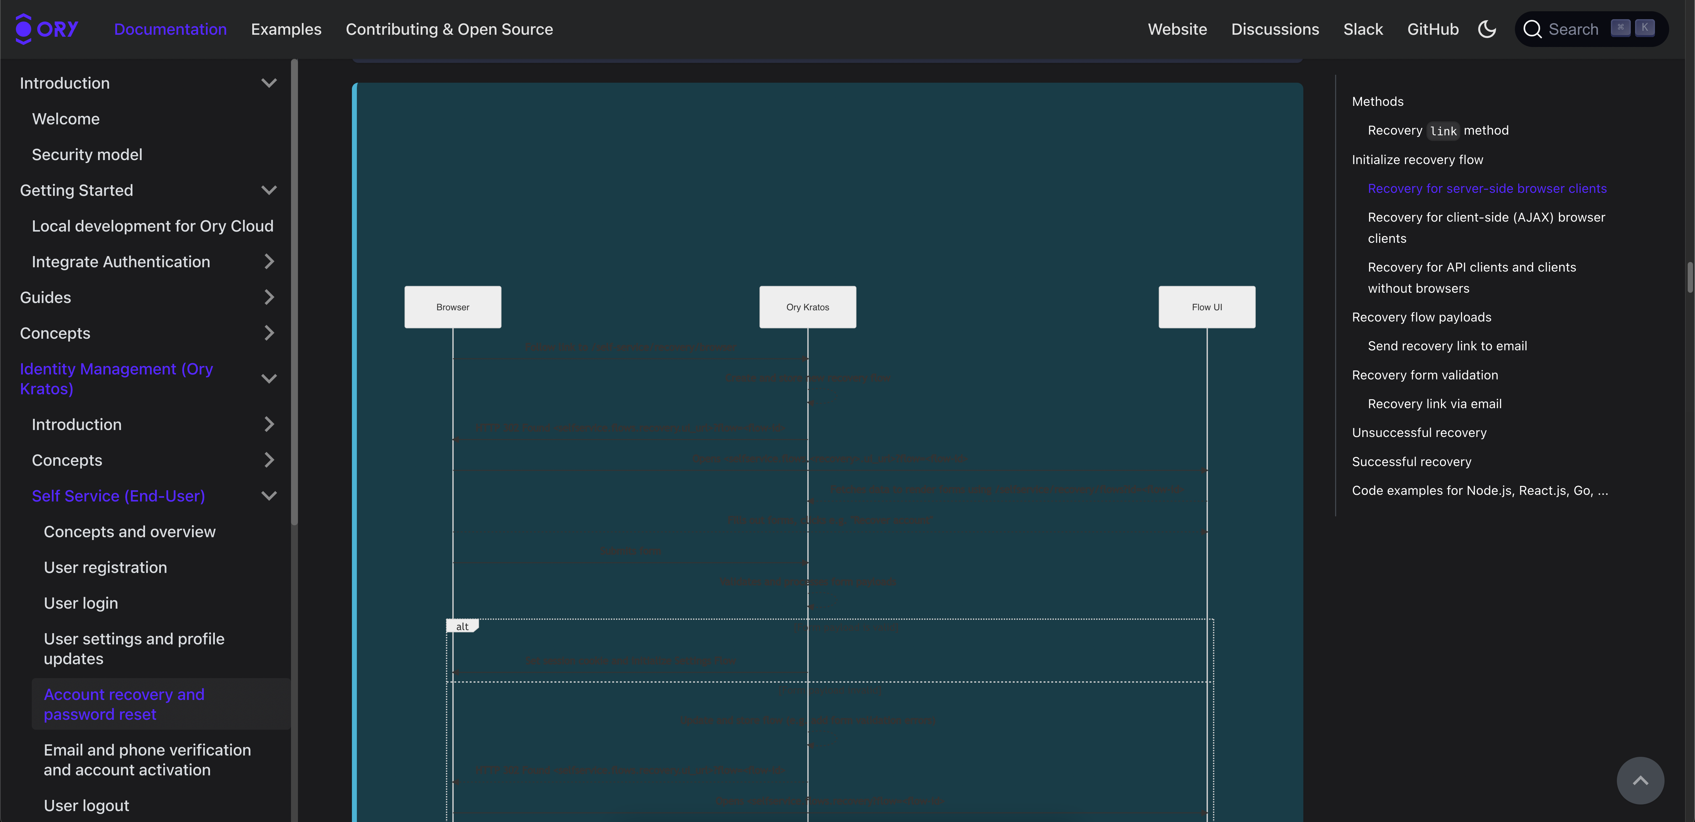Open the GitHub link
The height and width of the screenshot is (822, 1695).
[x=1433, y=29]
